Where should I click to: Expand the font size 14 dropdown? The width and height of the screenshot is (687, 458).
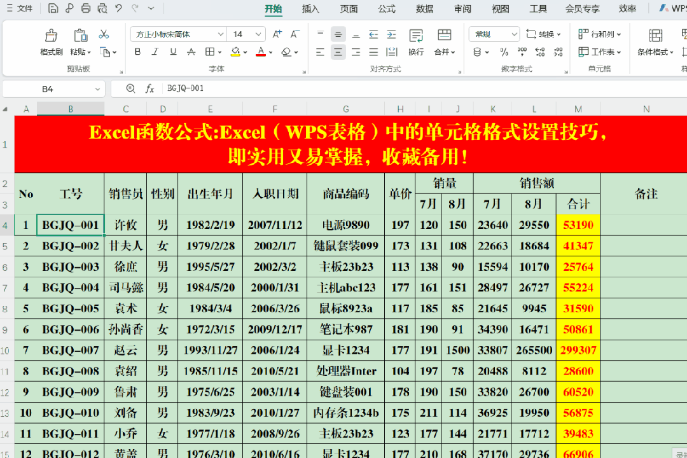pos(258,34)
